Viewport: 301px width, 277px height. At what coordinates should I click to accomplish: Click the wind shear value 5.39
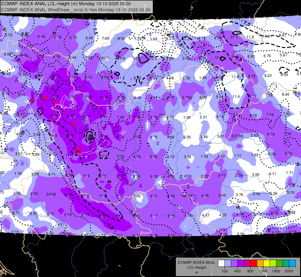(274, 193)
